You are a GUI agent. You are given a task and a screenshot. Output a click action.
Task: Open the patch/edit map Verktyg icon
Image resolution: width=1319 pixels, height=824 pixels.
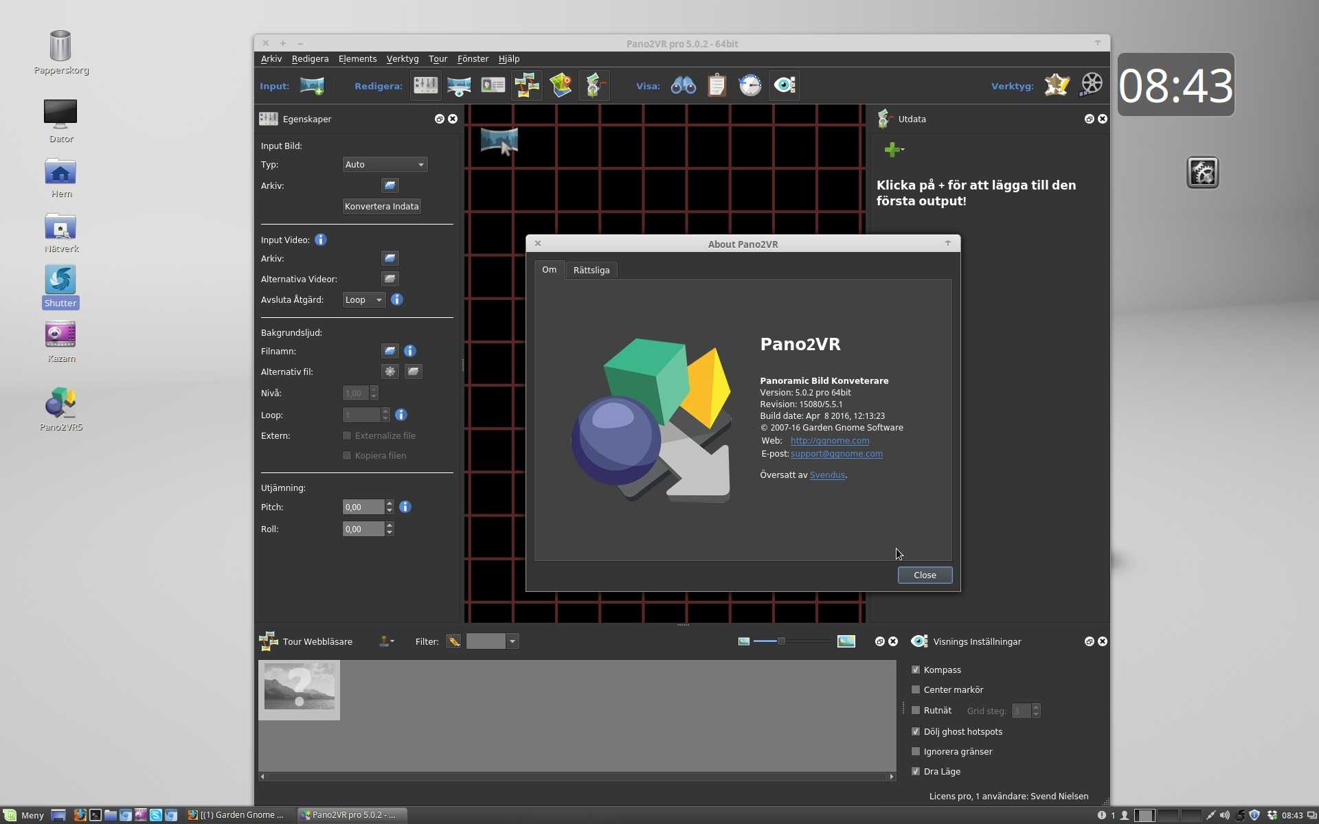coord(1057,86)
